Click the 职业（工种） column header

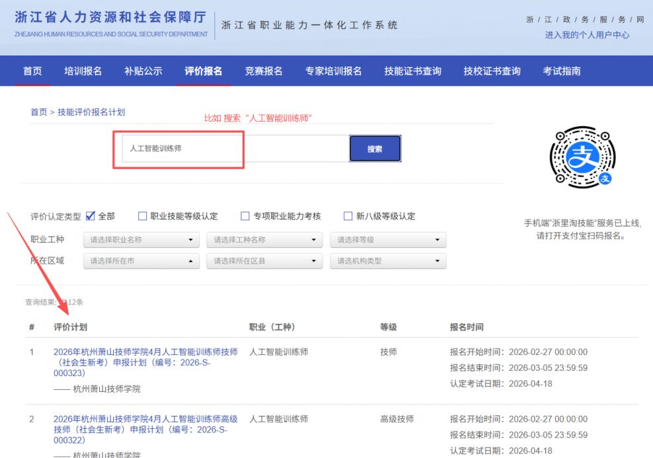[272, 327]
